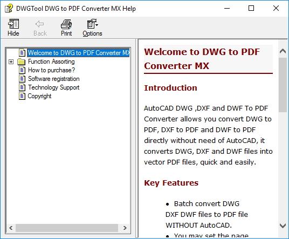Click the Hide toolbar button
Viewport: 289px width, 239px height.
[x=13, y=28]
